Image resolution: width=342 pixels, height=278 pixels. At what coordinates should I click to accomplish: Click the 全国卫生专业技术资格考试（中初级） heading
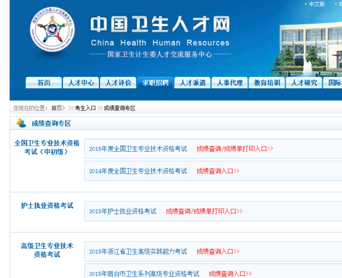point(47,148)
